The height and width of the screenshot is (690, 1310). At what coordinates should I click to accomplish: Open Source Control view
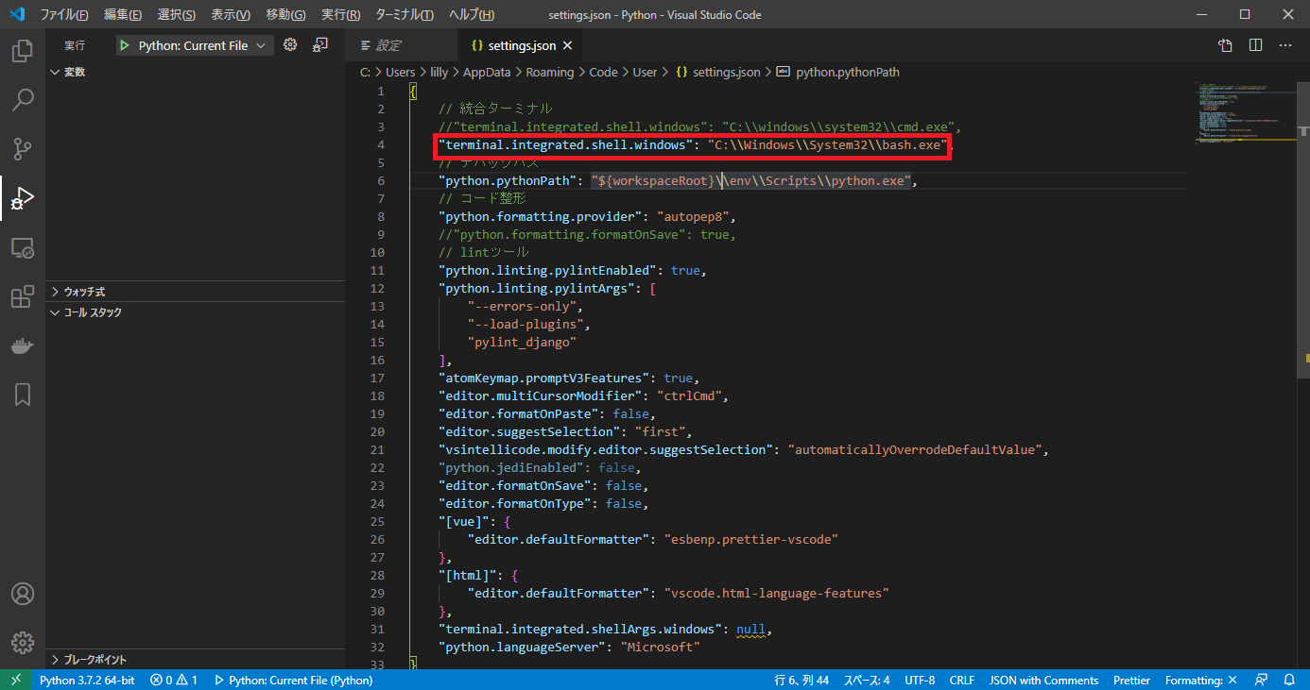23,148
